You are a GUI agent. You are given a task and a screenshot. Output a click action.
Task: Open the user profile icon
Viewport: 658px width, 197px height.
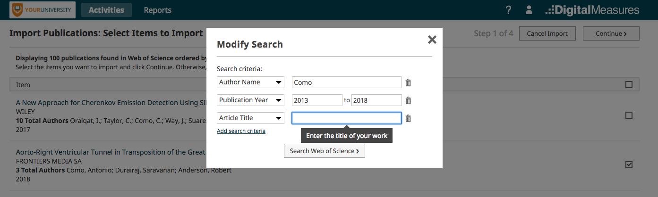tap(529, 10)
